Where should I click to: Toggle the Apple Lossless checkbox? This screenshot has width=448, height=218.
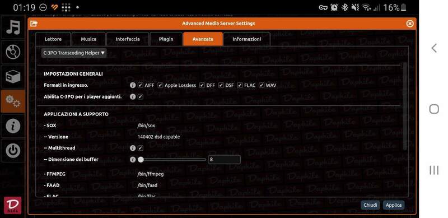[160, 85]
